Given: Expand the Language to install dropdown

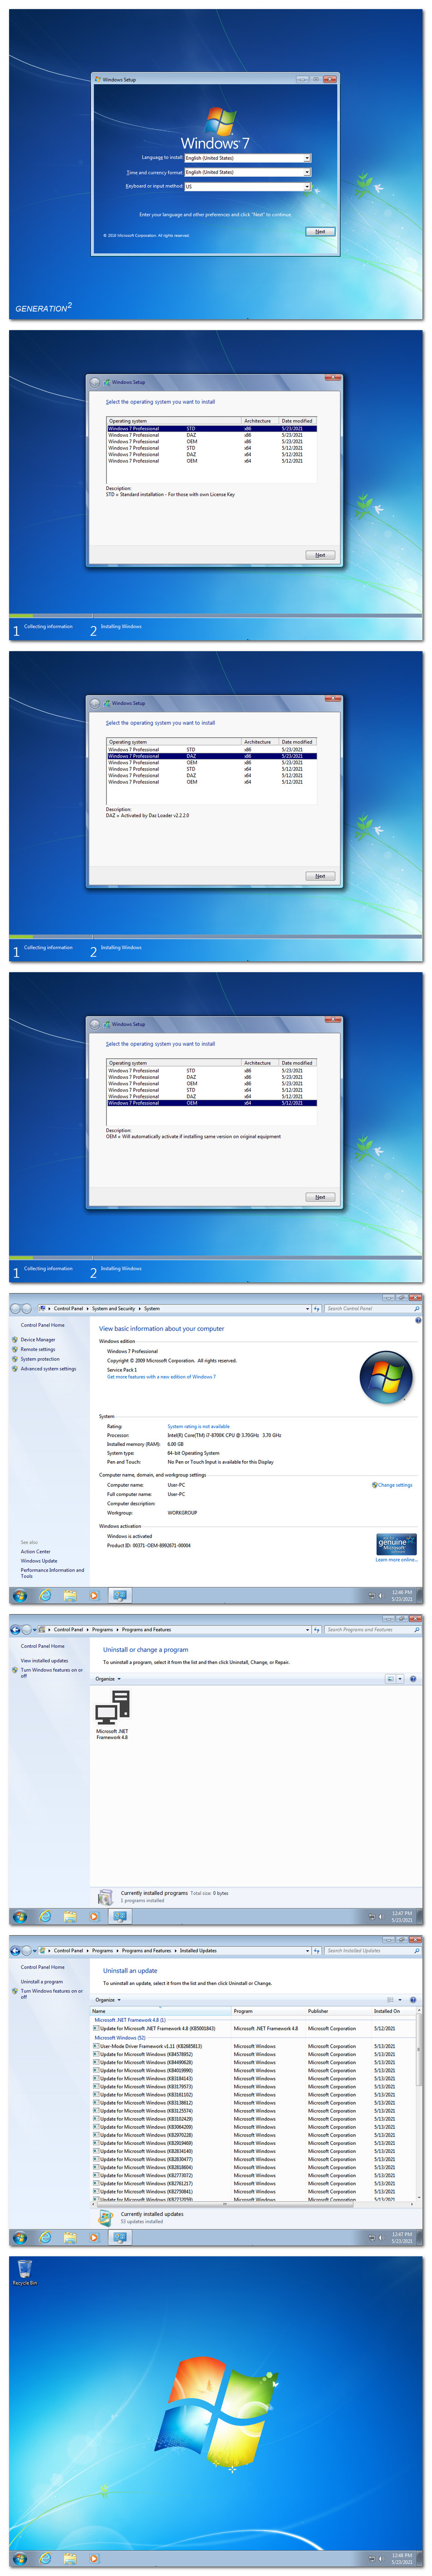Looking at the screenshot, I should [247, 158].
